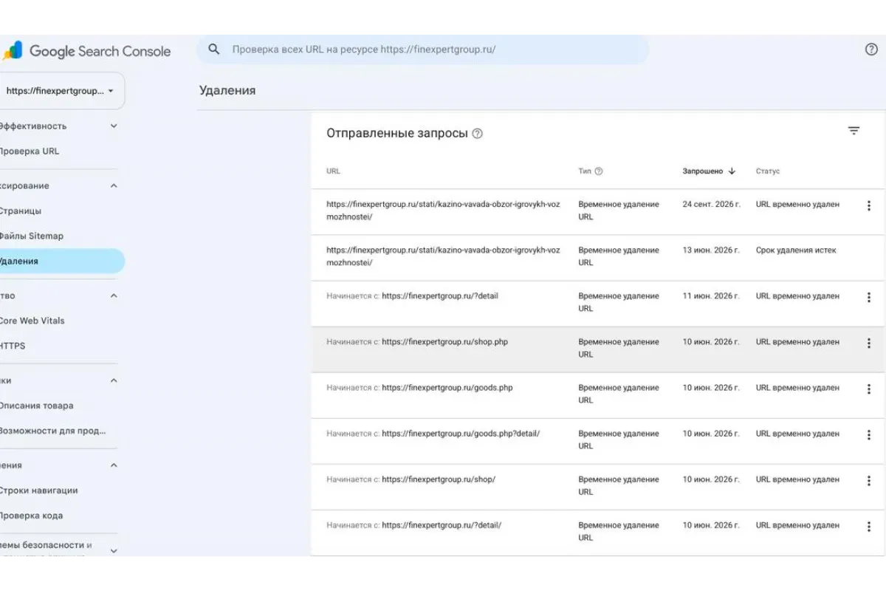Click the finexpertgroup.ru/goods.php URL

pos(447,388)
